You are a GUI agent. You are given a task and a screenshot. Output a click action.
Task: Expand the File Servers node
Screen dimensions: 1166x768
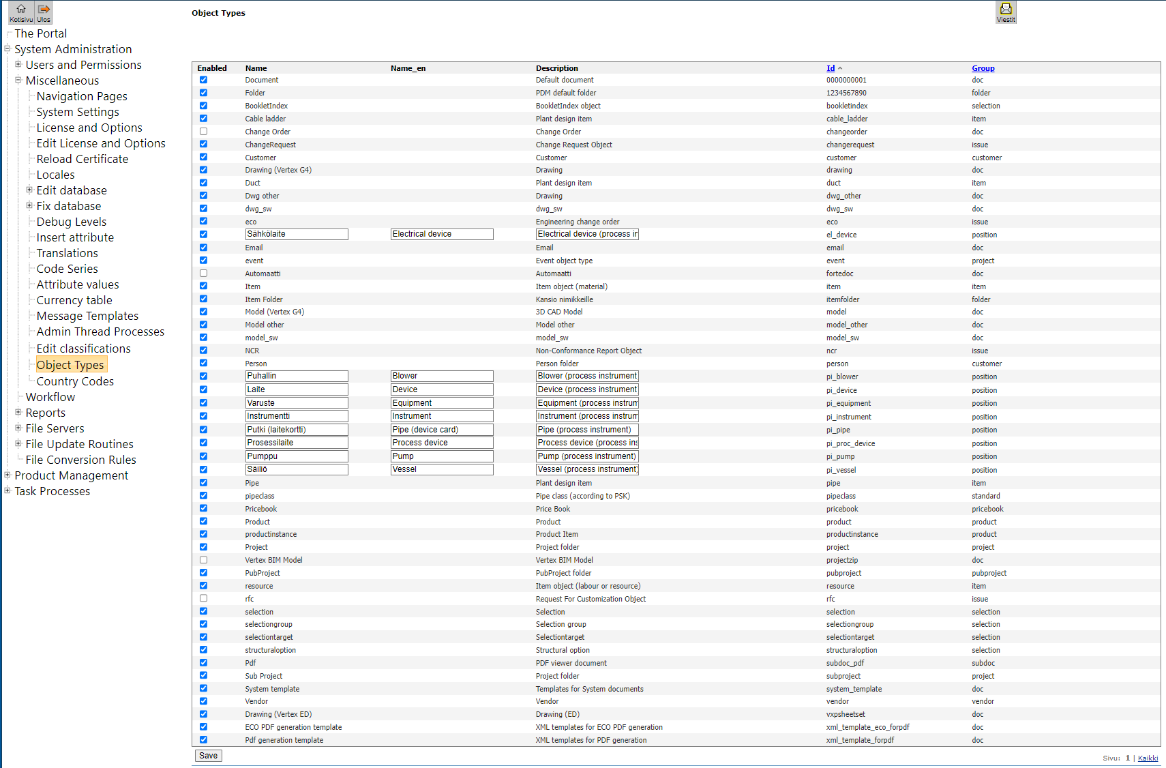click(18, 428)
